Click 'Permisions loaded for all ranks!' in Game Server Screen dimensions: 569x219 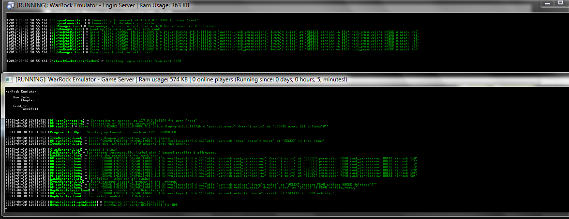[x=120, y=179]
